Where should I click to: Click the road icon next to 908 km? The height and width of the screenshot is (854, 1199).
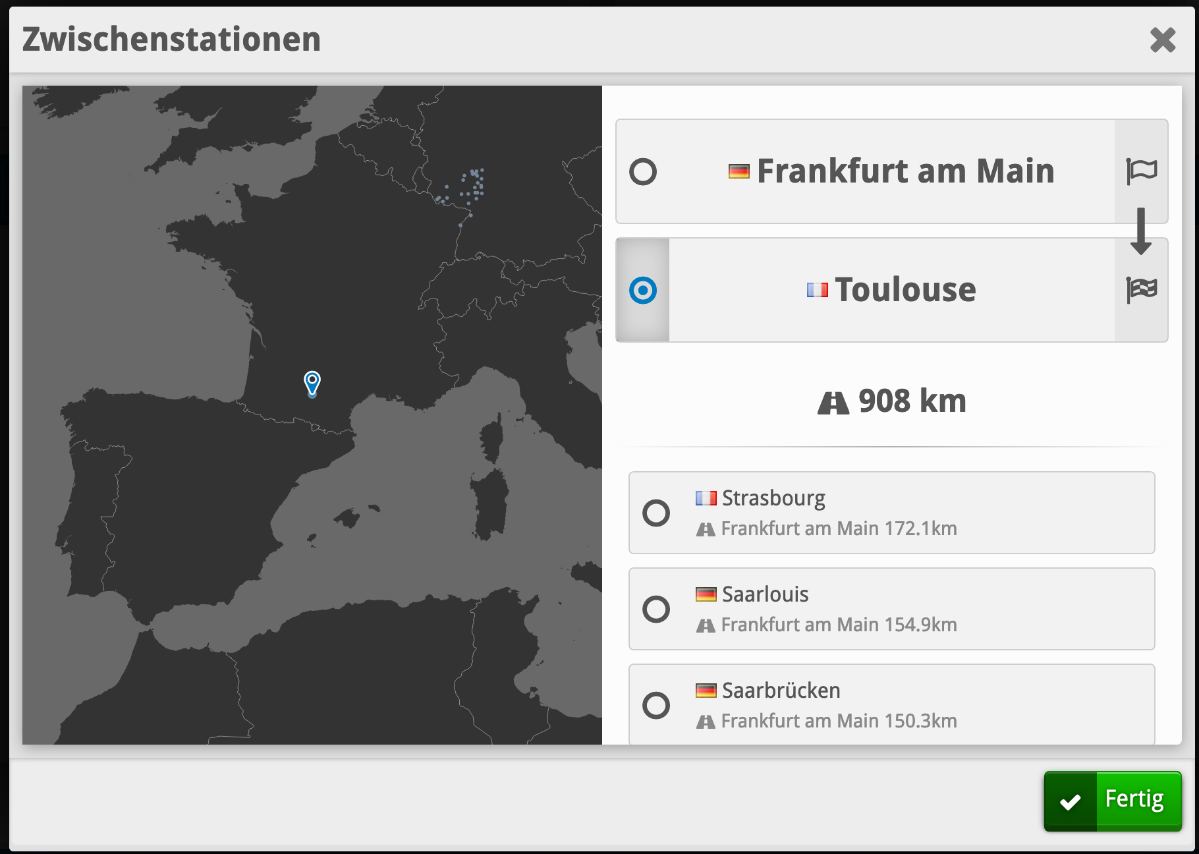pos(833,402)
